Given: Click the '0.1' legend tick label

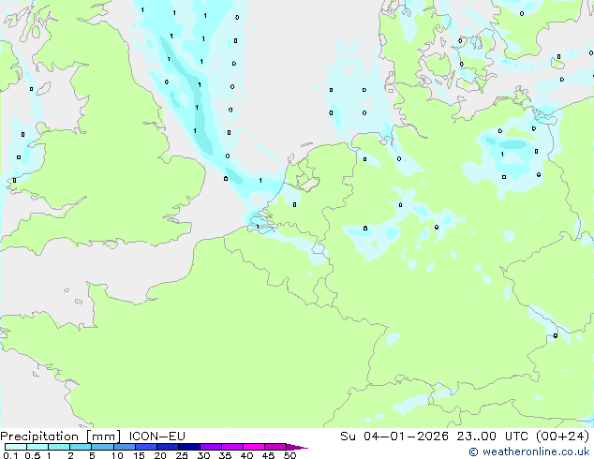Looking at the screenshot, I should pyautogui.click(x=10, y=455).
